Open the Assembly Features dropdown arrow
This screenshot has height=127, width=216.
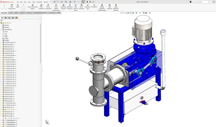(x=63, y=10)
